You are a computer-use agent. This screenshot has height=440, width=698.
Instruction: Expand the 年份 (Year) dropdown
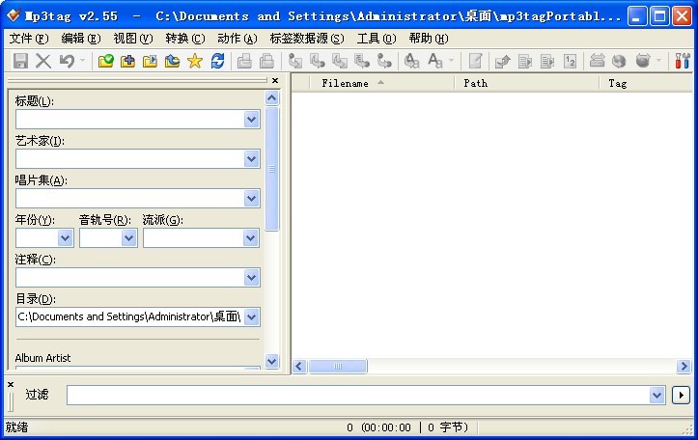[66, 237]
